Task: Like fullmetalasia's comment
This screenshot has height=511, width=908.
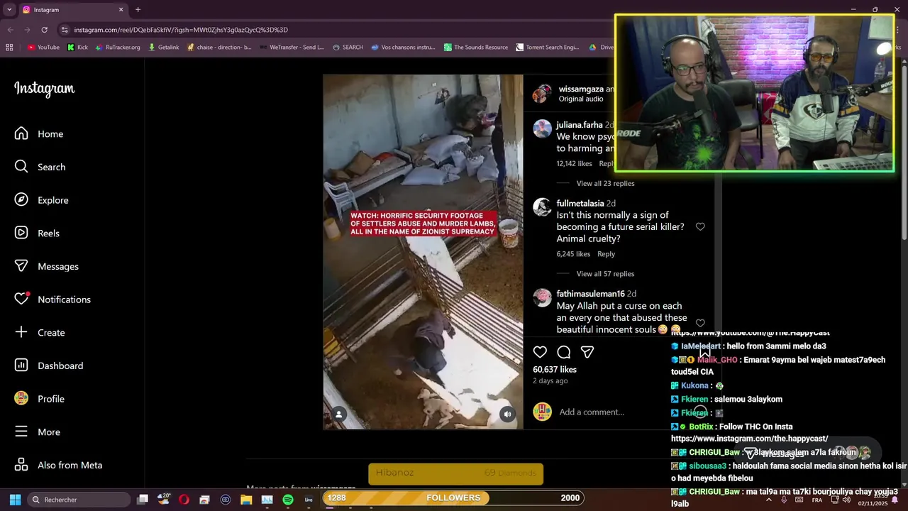Action: [x=700, y=227]
